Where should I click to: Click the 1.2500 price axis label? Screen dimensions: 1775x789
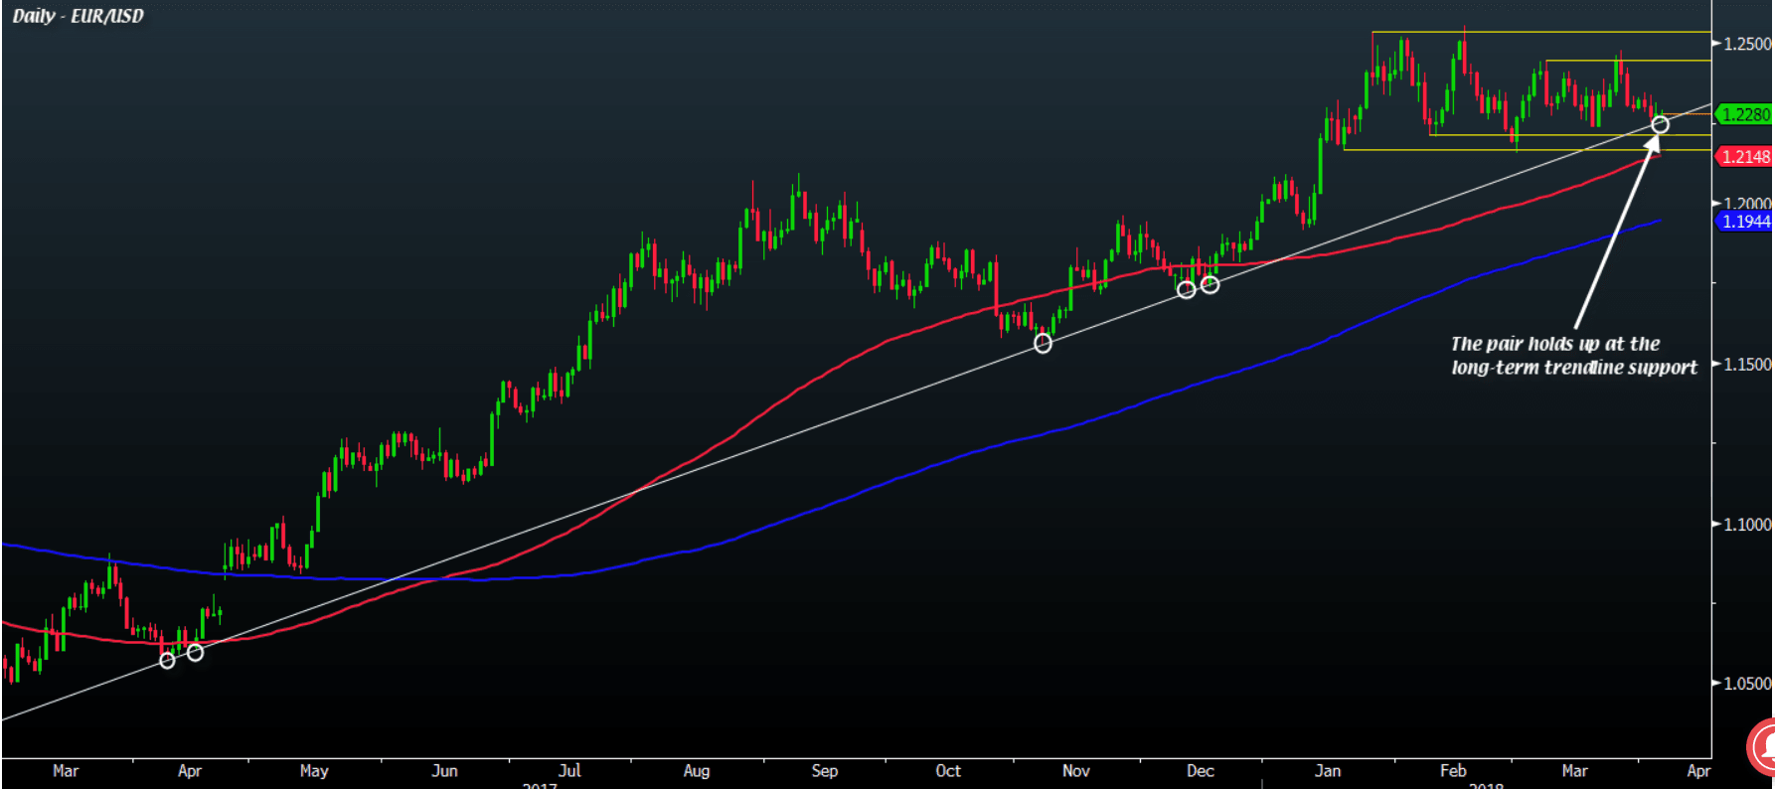coord(1746,45)
